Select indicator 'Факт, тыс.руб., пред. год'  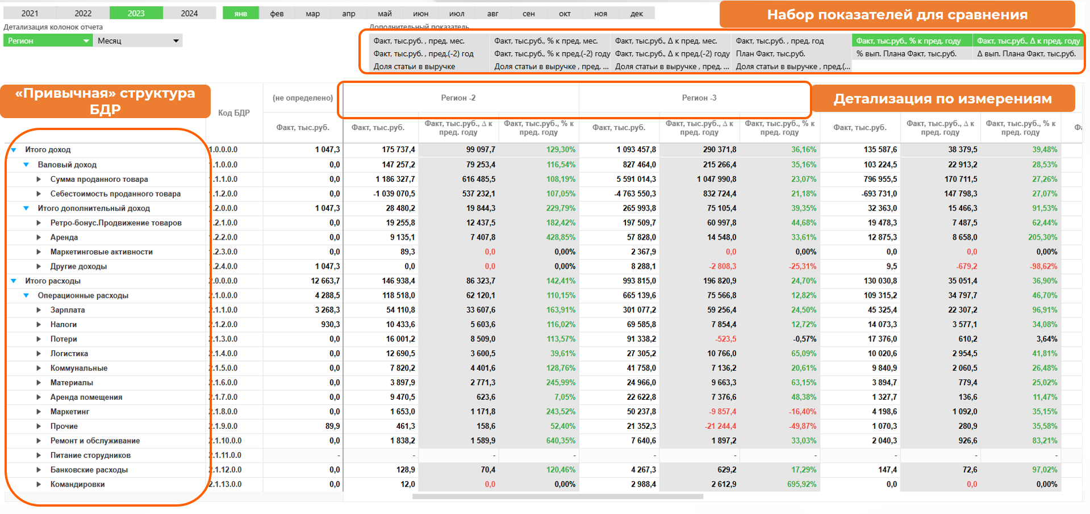[x=791, y=41]
